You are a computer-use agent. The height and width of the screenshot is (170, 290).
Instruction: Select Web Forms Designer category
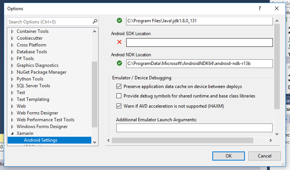pos(38,113)
